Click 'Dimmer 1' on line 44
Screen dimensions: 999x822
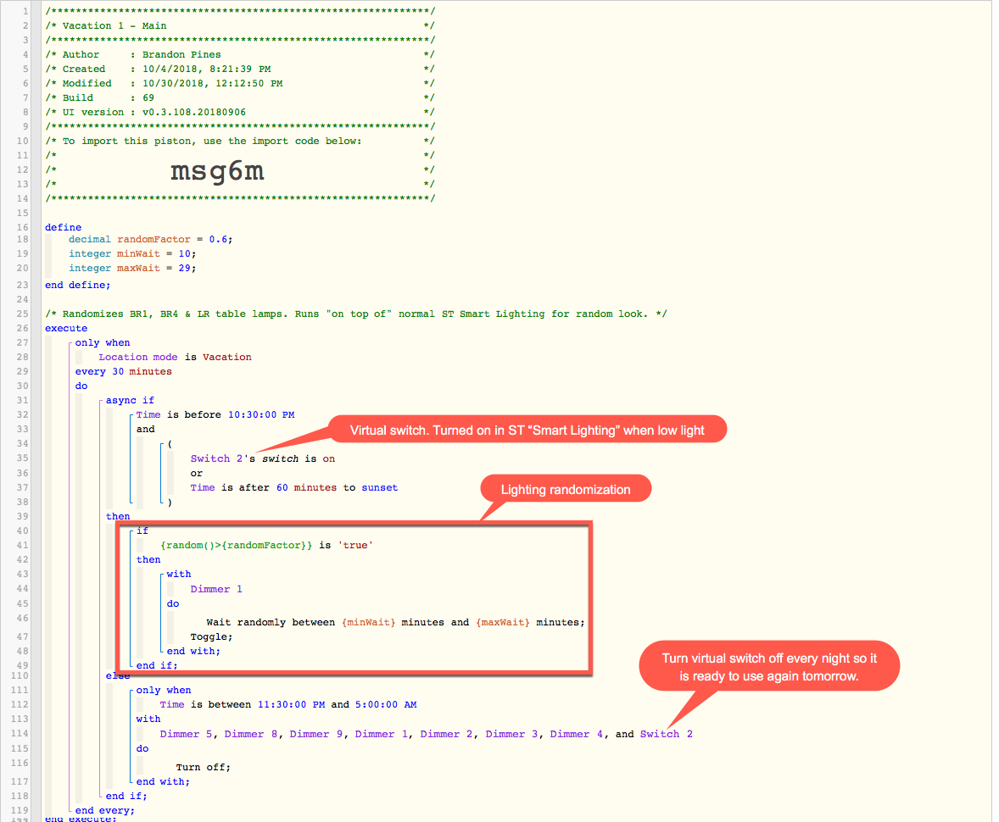click(216, 589)
